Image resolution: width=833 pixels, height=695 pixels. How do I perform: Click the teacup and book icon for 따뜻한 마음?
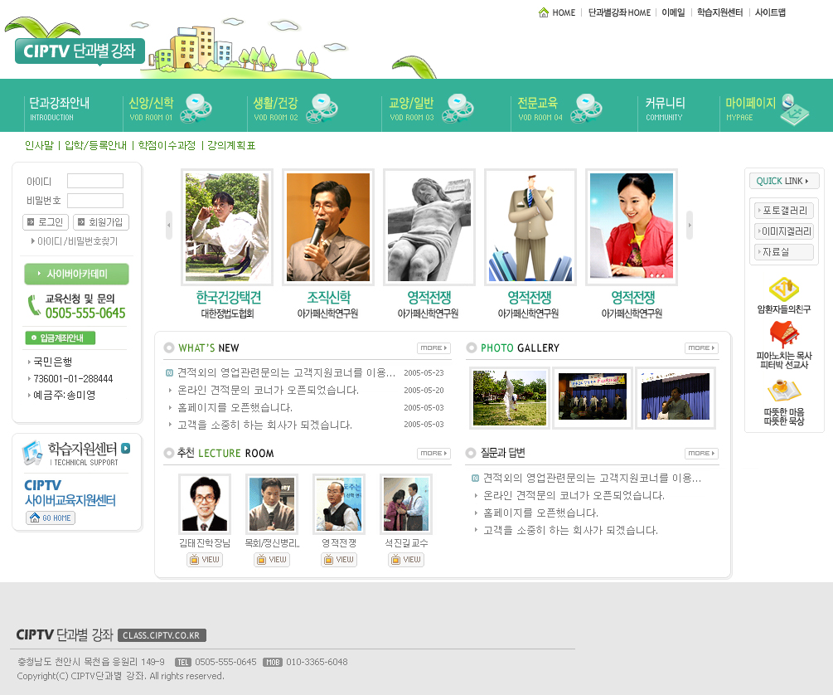click(x=783, y=391)
